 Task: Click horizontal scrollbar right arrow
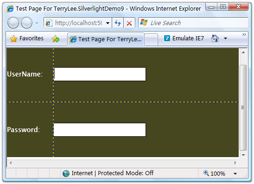coord(235,163)
